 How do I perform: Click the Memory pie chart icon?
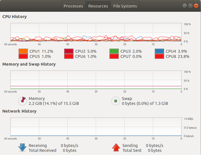22,101
